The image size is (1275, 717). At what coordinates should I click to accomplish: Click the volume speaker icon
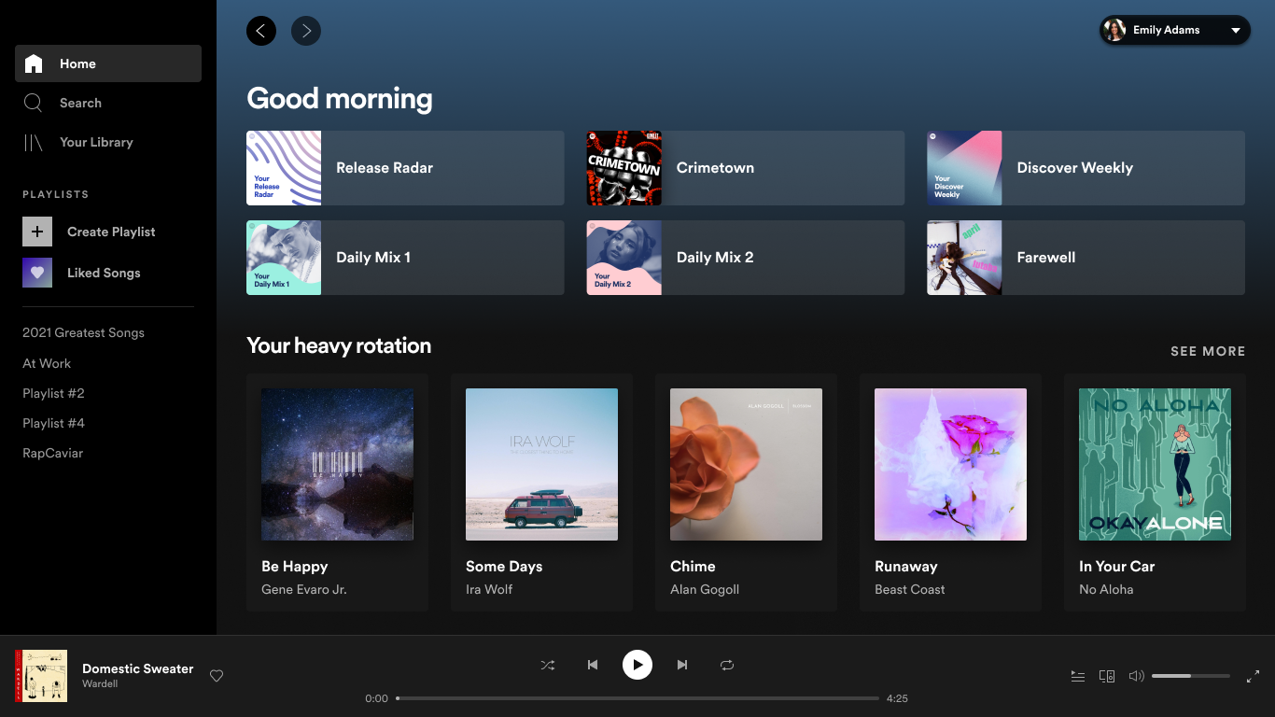pos(1136,675)
